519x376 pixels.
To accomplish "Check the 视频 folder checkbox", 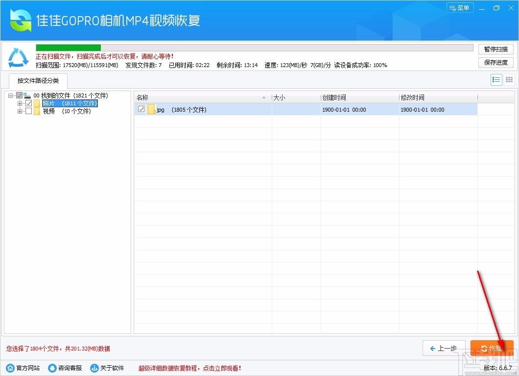I will pyautogui.click(x=29, y=111).
